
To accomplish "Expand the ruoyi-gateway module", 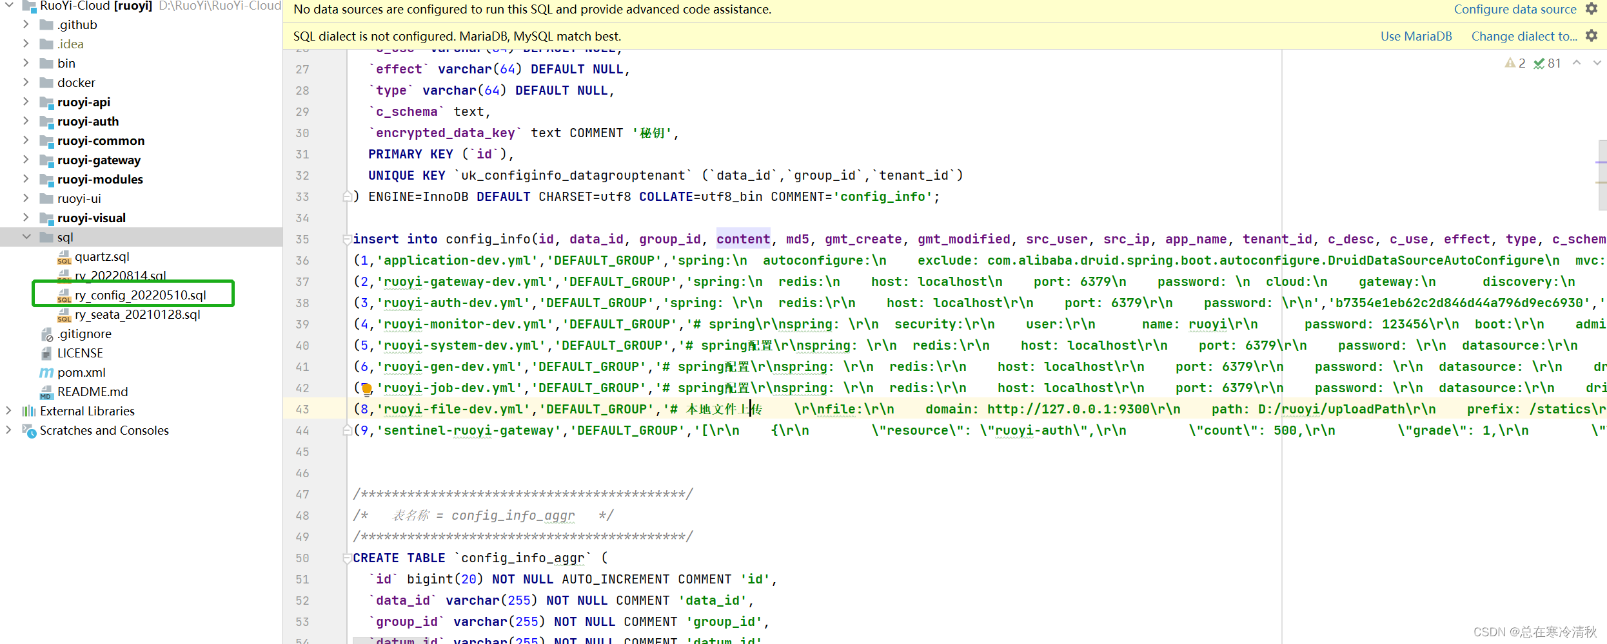I will coord(26,160).
